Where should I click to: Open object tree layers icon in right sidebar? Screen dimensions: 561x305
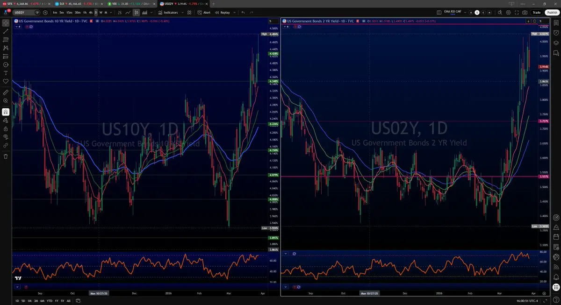click(556, 43)
